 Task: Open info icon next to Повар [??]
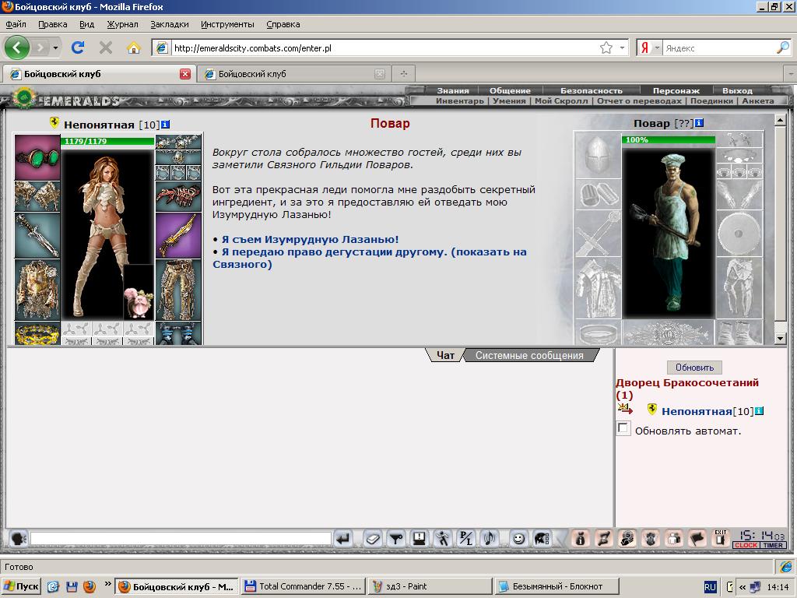pyautogui.click(x=700, y=123)
